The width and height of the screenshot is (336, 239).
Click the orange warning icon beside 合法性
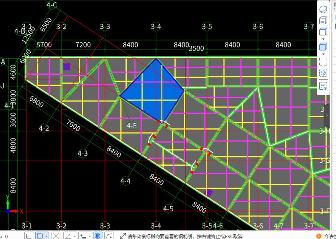pos(319,236)
